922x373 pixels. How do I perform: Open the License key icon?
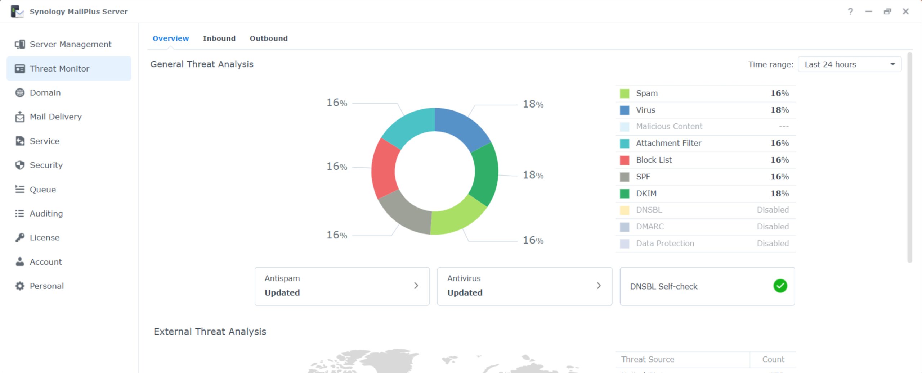(20, 237)
